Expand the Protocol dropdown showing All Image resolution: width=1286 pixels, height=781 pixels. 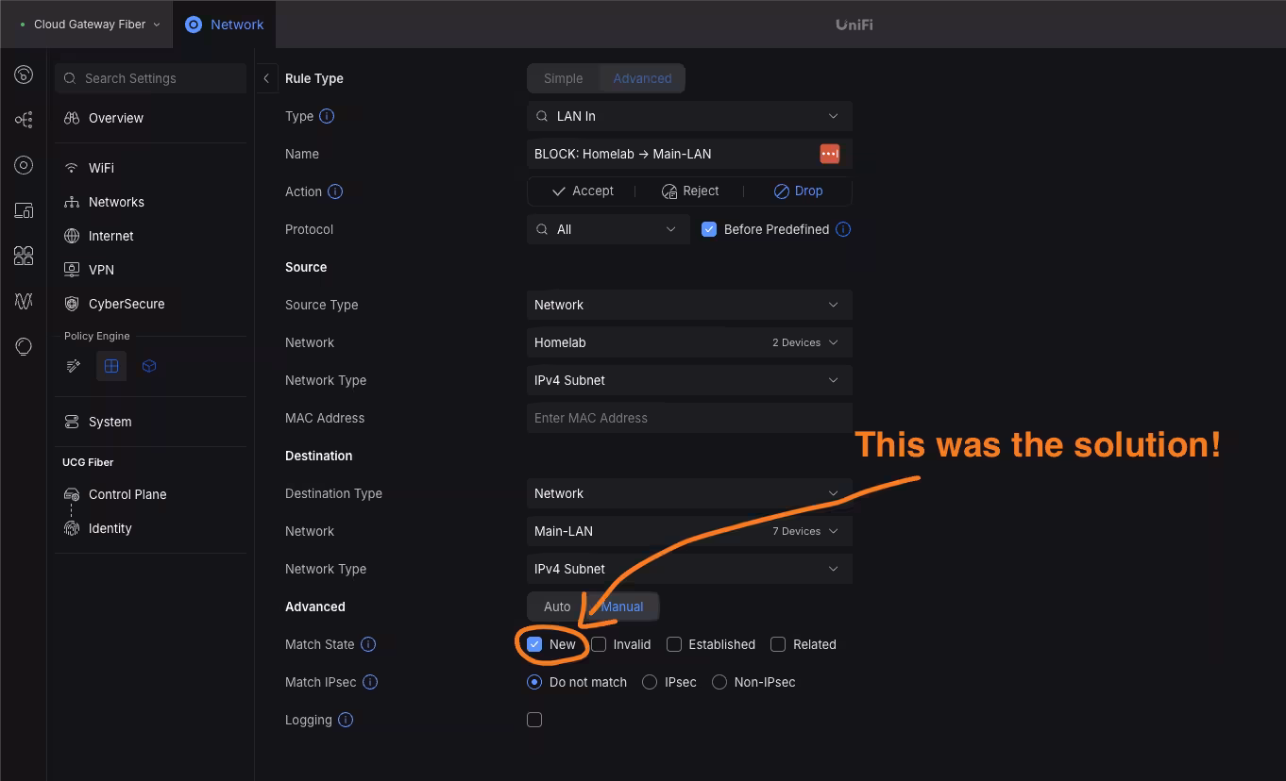coord(607,229)
